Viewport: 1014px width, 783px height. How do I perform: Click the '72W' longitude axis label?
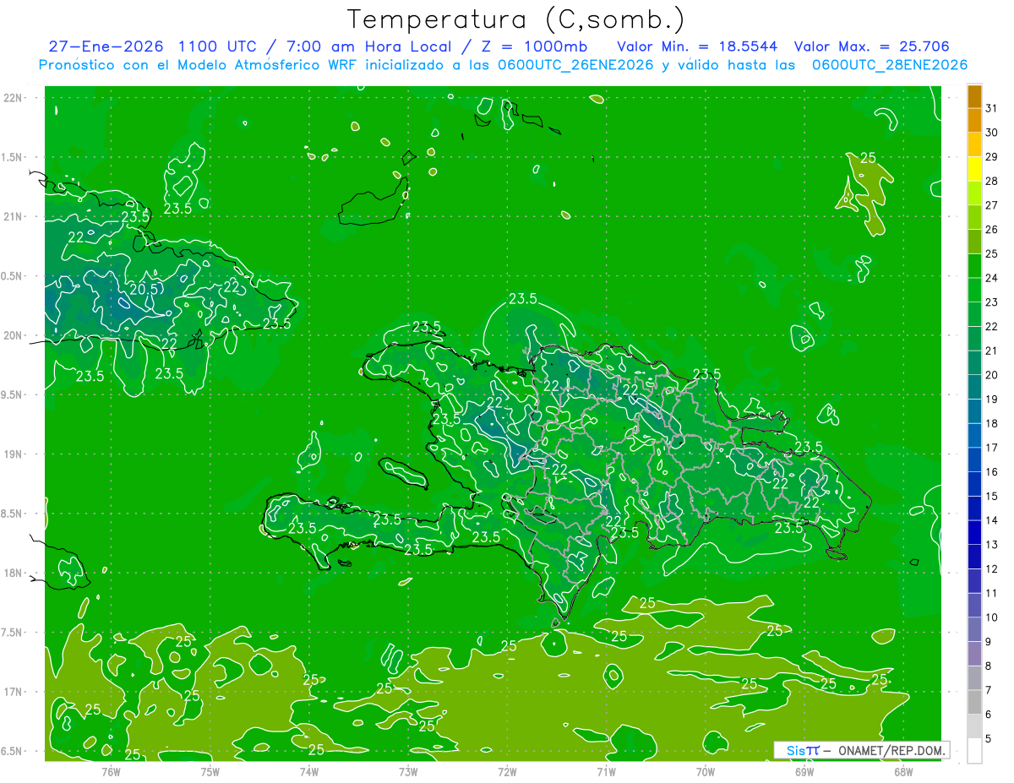click(x=507, y=771)
